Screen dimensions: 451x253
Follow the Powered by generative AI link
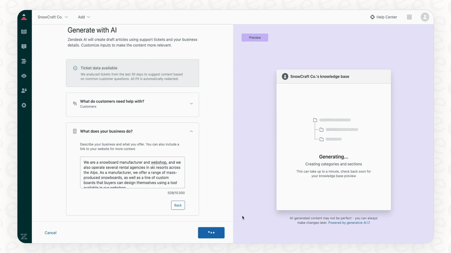coord(347,222)
